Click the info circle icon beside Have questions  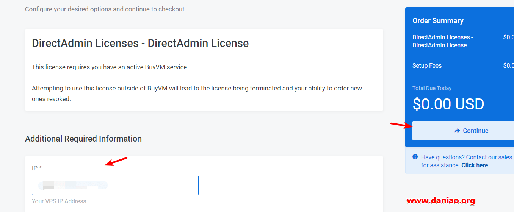(x=415, y=157)
